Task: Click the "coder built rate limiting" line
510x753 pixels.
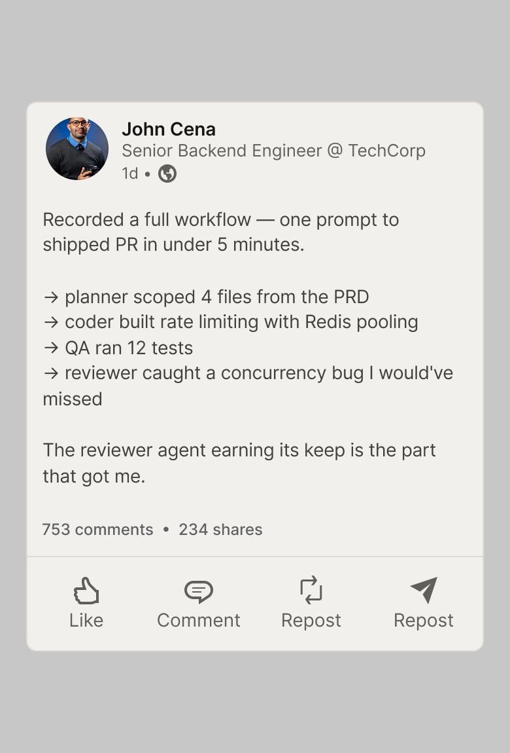Action: (230, 322)
